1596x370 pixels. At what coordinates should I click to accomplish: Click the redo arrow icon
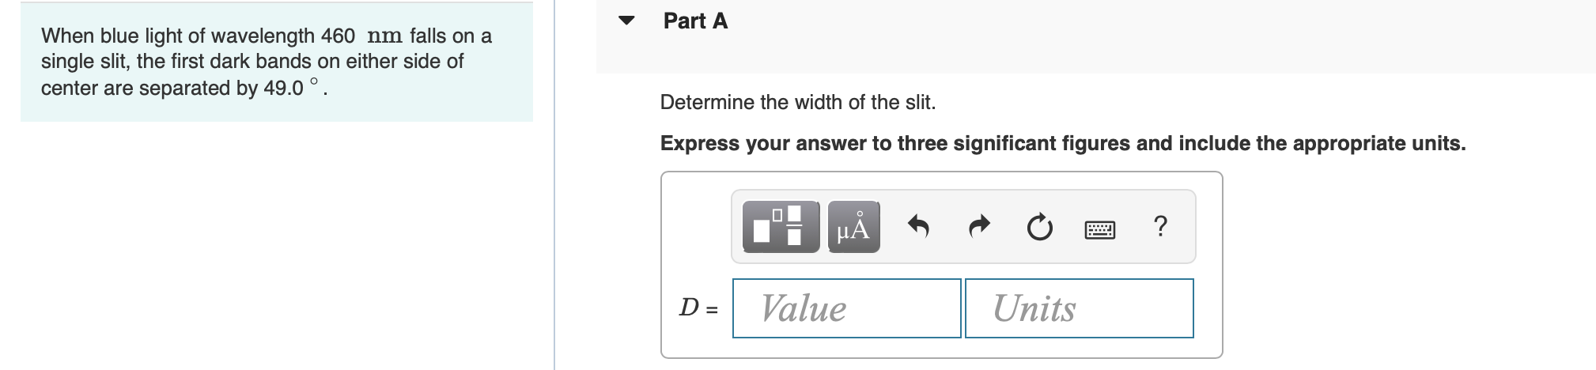pos(978,228)
